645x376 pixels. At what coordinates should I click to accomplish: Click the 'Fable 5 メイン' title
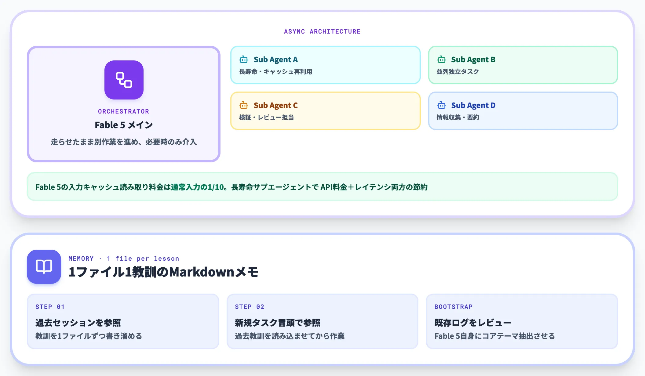(124, 125)
